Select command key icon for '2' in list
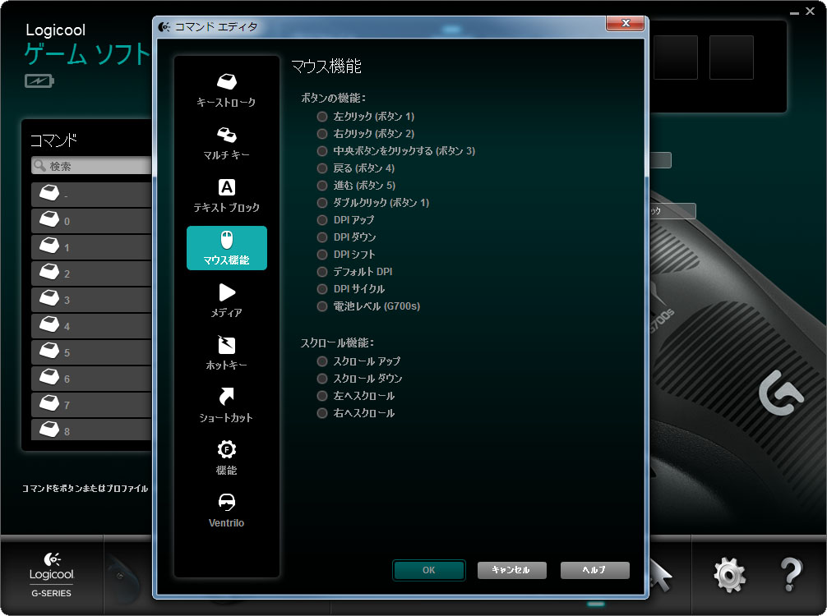Viewport: 827px width, 616px height. [49, 271]
